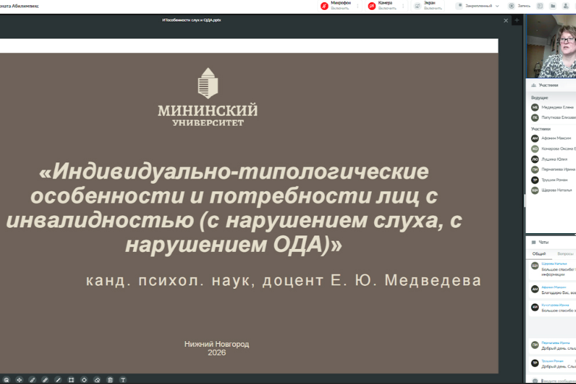Screen dimensions: 576x384
Task: Select the text tool in drawing toolbar
Action: click(122, 380)
